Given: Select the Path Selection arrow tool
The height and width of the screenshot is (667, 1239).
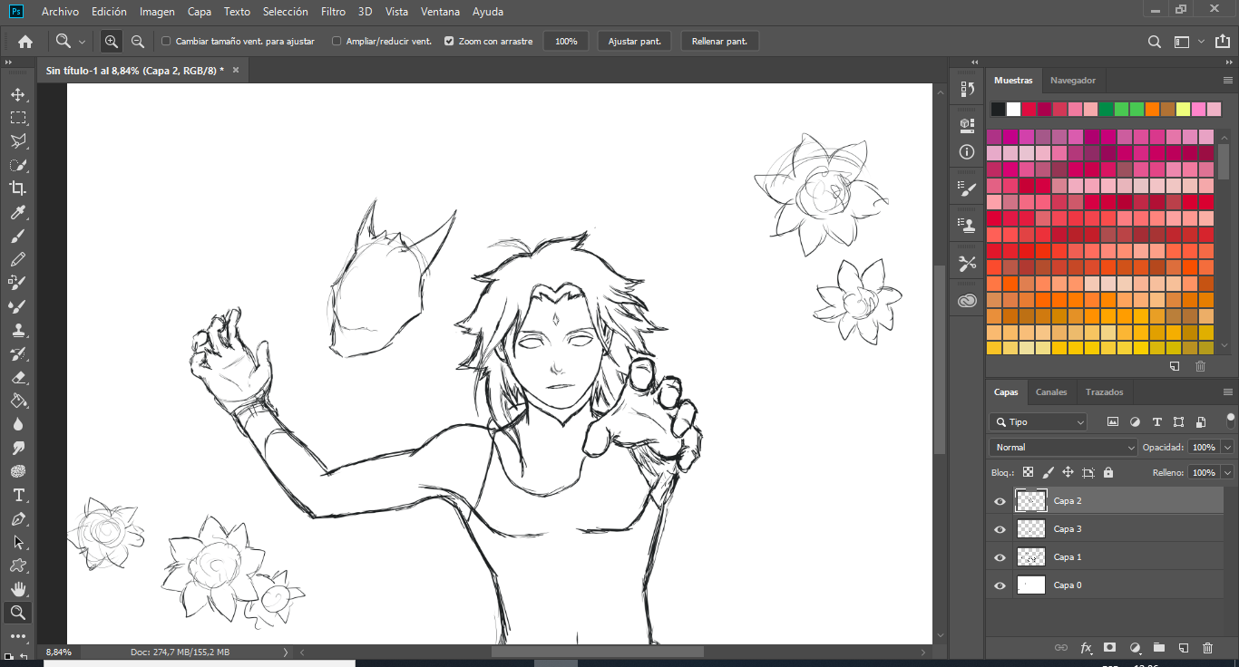Looking at the screenshot, I should [x=18, y=542].
